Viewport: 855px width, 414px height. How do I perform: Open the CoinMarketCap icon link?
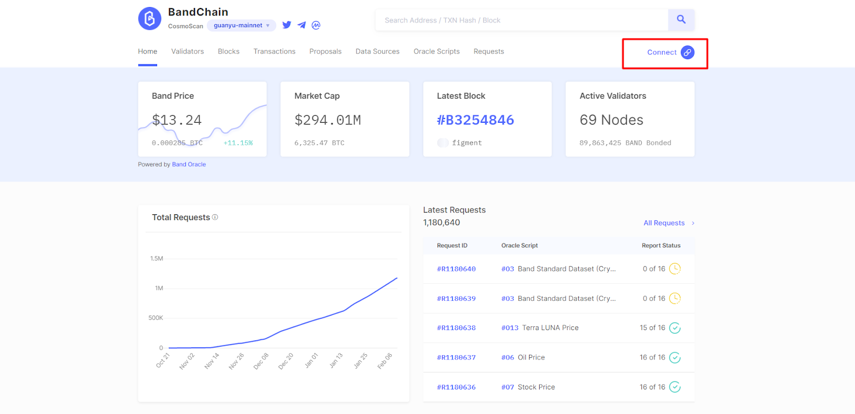point(316,25)
